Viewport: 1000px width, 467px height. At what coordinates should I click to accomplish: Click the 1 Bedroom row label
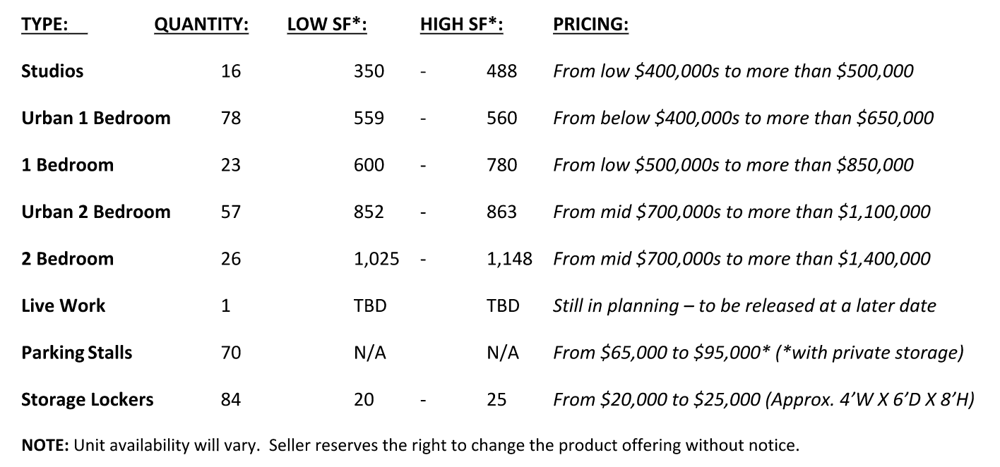[67, 165]
